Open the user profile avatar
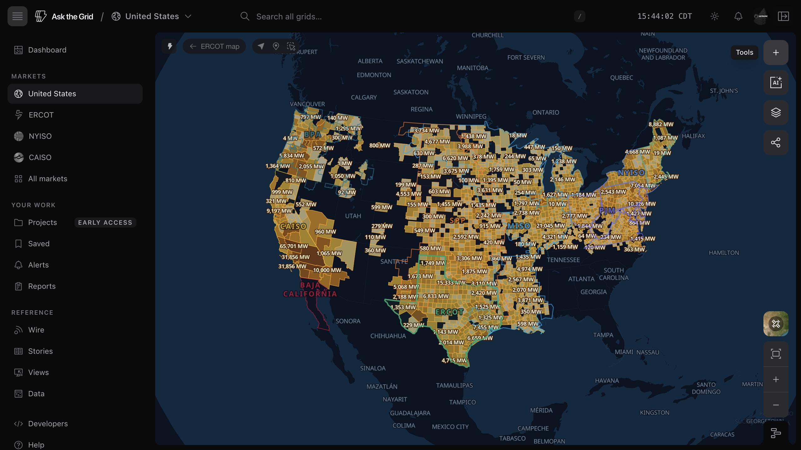801x450 pixels. point(761,16)
